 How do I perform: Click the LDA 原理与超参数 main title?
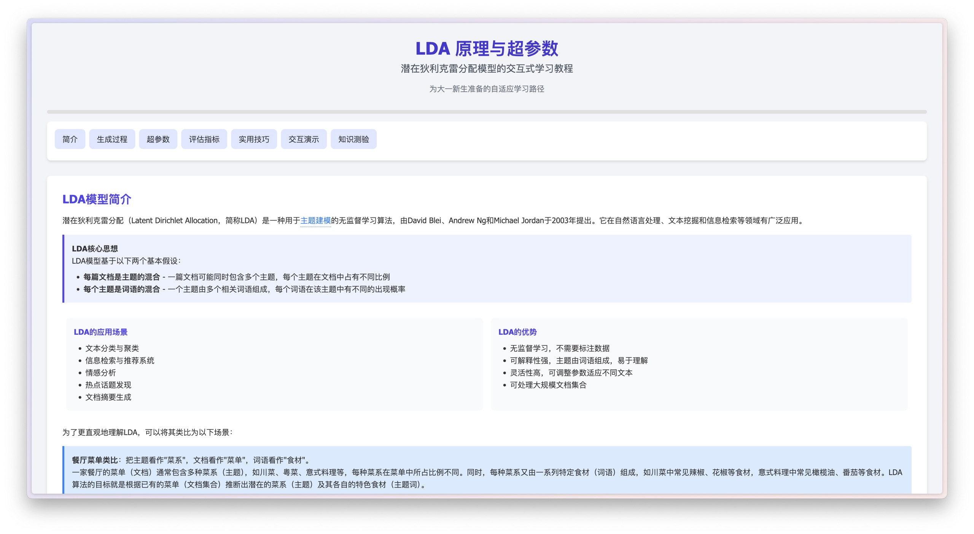pyautogui.click(x=487, y=49)
